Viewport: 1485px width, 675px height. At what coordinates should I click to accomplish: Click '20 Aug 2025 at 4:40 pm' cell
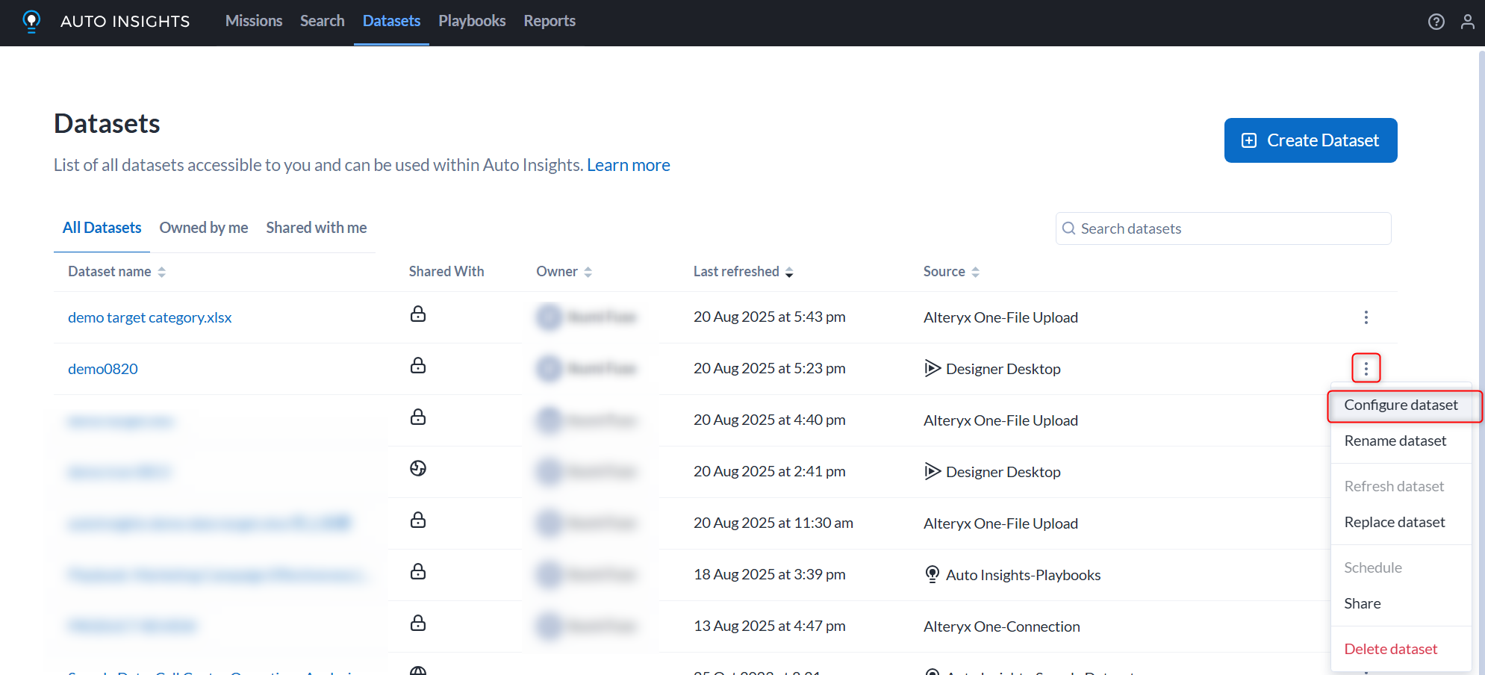tap(769, 420)
